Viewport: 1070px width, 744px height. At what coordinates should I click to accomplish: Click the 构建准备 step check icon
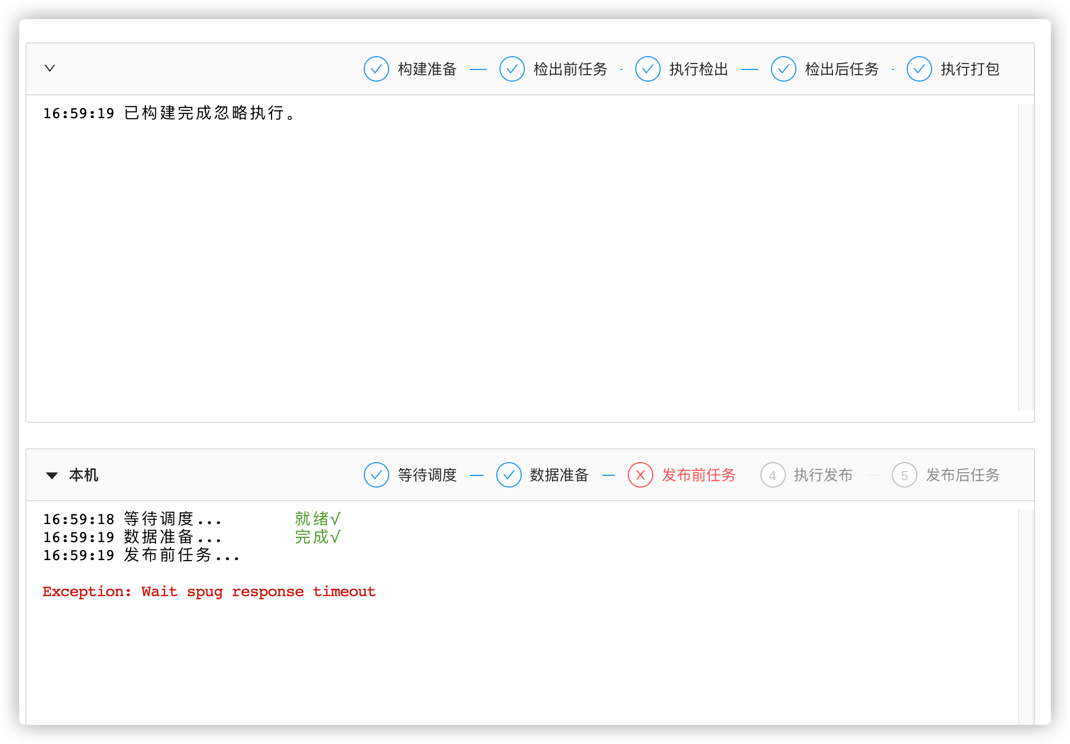(x=376, y=69)
